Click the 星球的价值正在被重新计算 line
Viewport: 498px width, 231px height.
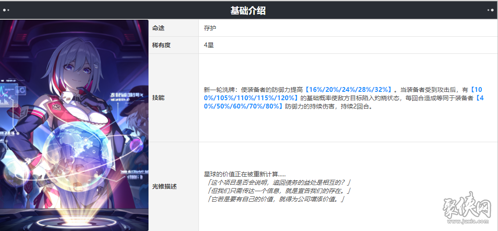click(245, 174)
